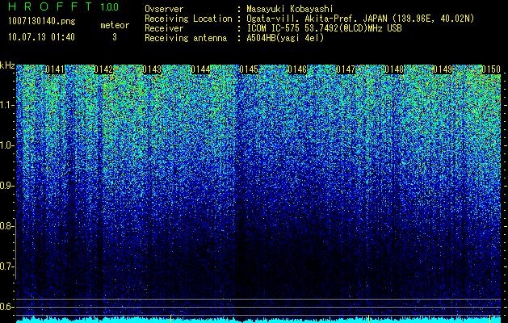The height and width of the screenshot is (323, 508).
Task: Select the file name 1007130140.png
Action: (x=42, y=21)
